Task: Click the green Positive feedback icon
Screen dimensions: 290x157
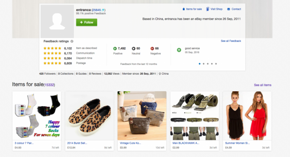Action: coord(115,49)
